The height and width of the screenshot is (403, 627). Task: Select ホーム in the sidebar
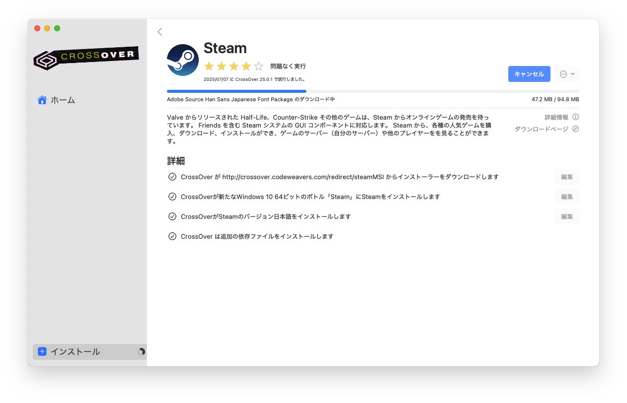coord(63,100)
